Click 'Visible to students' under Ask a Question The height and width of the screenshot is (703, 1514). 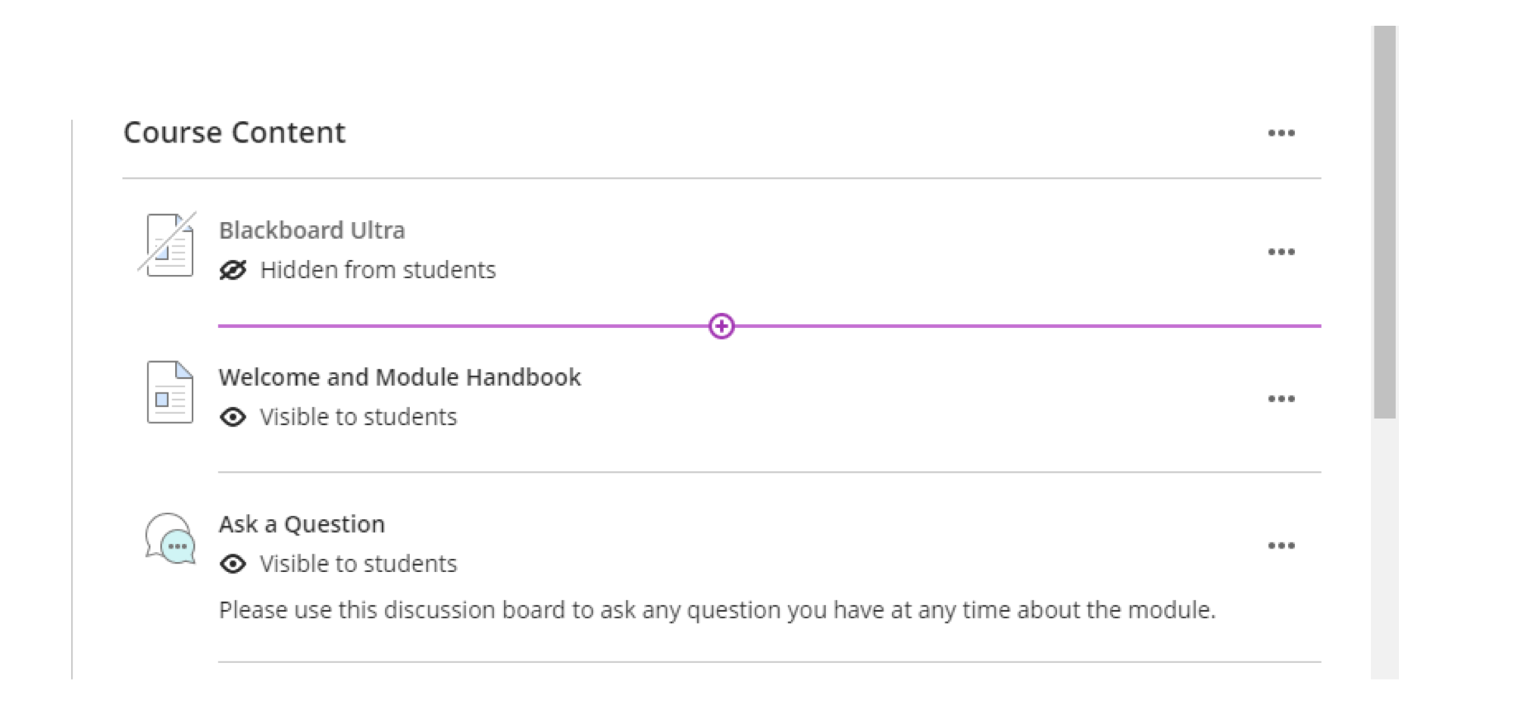click(x=358, y=564)
